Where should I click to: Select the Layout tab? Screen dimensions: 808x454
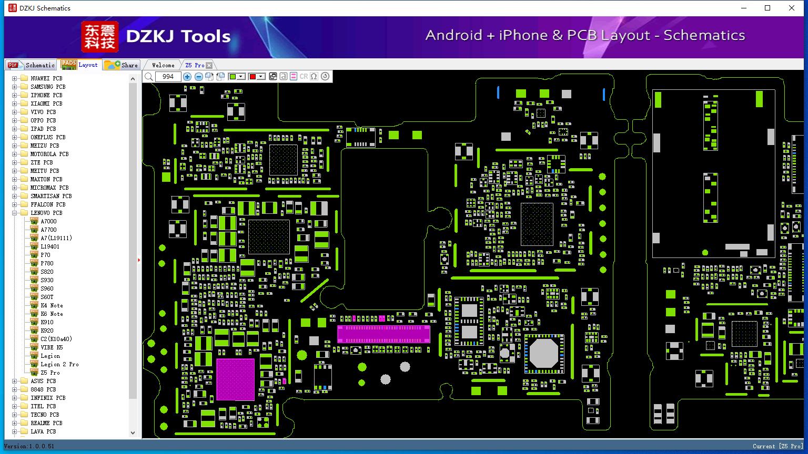(x=79, y=65)
